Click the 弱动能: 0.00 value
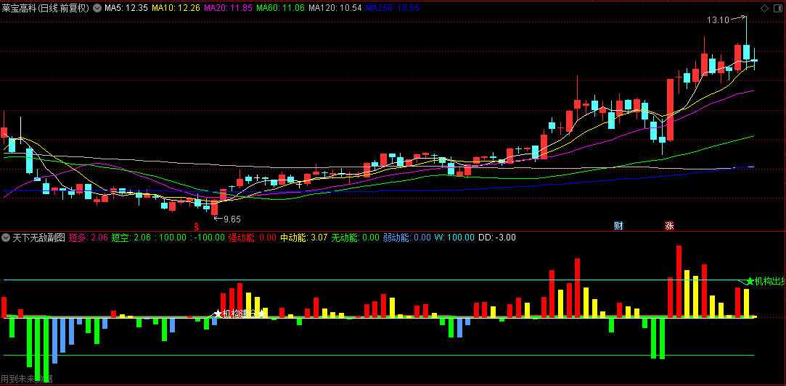 (407, 238)
